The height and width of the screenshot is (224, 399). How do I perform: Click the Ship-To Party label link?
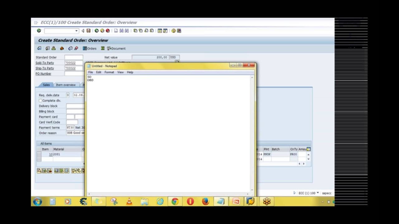(x=45, y=68)
